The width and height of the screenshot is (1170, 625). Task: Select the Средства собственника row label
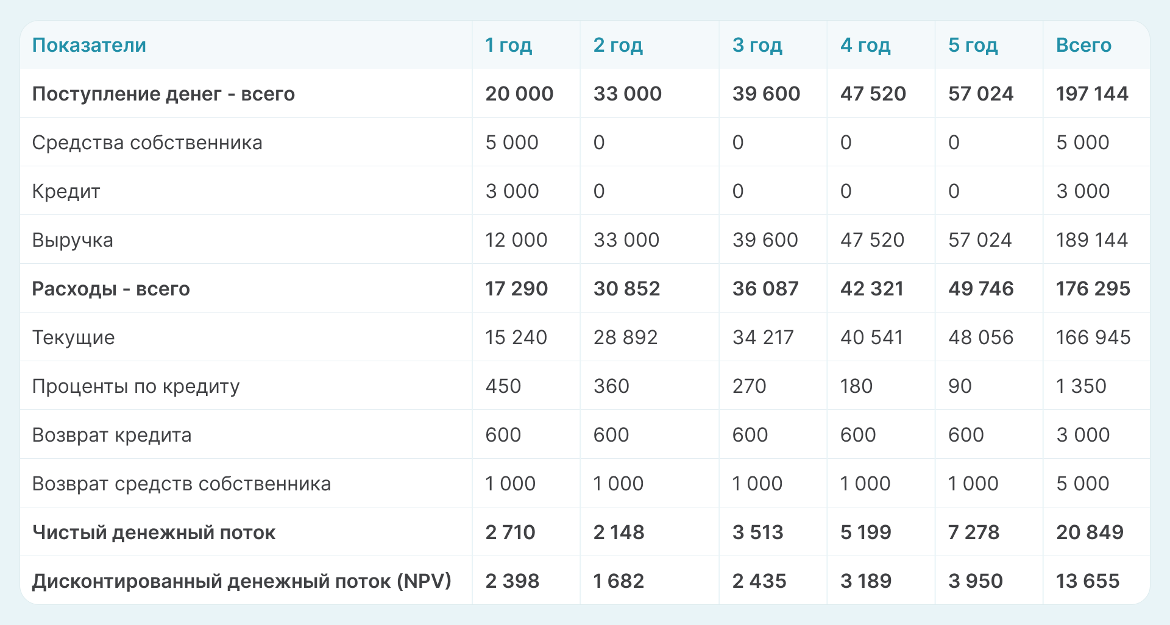pos(147,143)
